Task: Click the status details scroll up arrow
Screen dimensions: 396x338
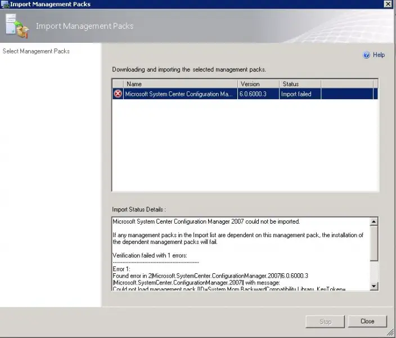Action: [x=373, y=221]
